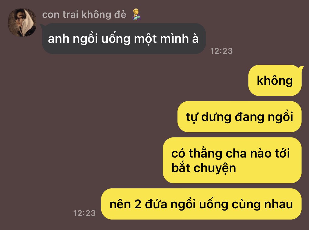The image size is (309, 230).
Task: Click the 12:23 timestamp beside received message
Action: click(x=221, y=51)
